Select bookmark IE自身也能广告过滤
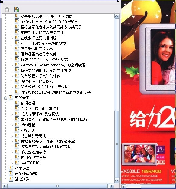 [37, 49]
